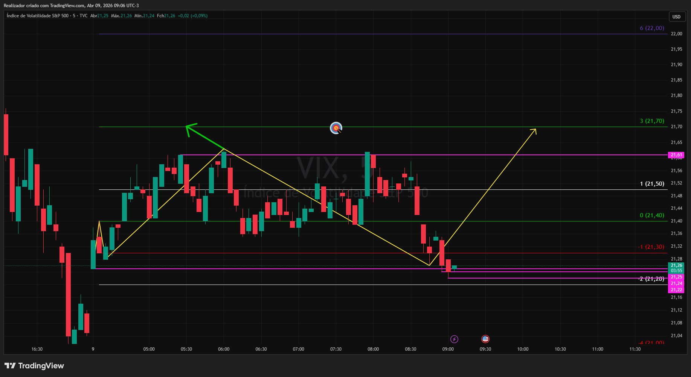
Task: Click the Máx. 21,26 value in header
Action: pyautogui.click(x=121, y=16)
